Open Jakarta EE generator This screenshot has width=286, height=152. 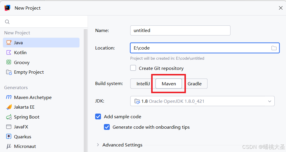(41, 107)
